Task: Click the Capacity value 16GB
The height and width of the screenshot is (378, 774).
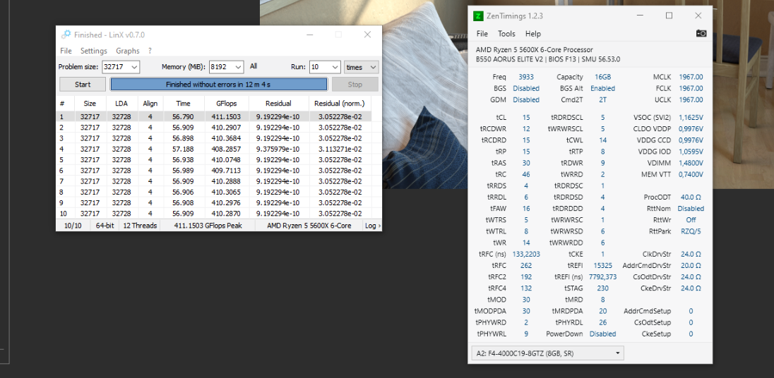Action: (602, 77)
